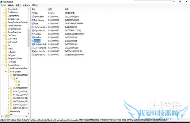
Task: Click the CrashControl folder icon
Action: click(6, 12)
